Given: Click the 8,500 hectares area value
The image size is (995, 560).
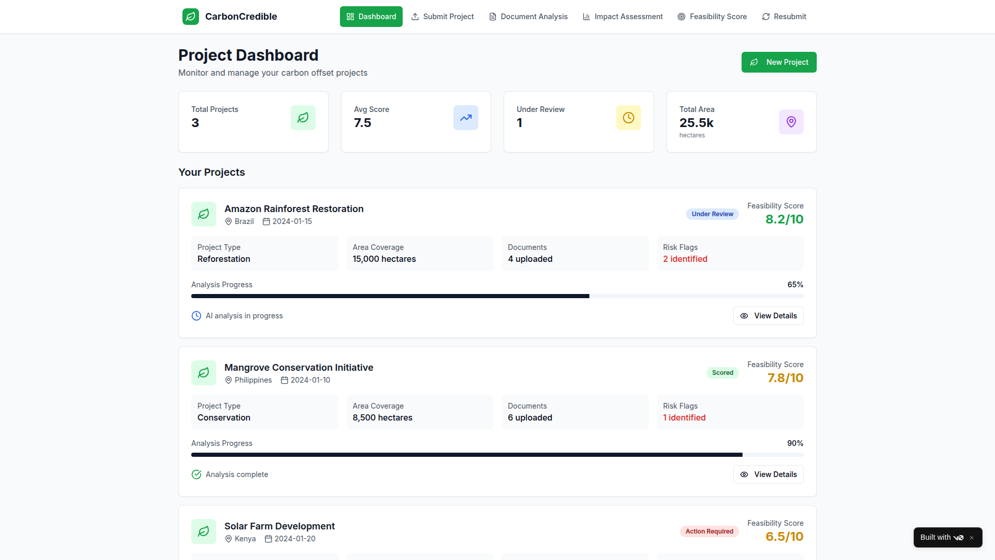Looking at the screenshot, I should click(x=382, y=418).
